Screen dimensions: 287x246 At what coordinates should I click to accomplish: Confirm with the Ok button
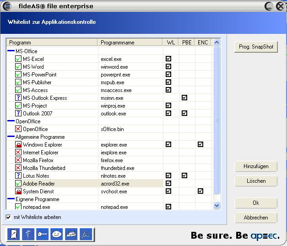pos(256,203)
